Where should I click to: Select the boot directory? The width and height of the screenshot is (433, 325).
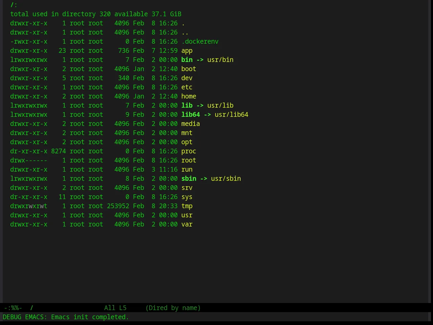[189, 69]
